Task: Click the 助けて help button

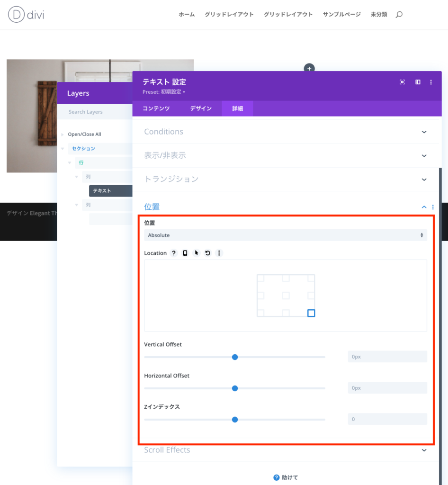Action: pyautogui.click(x=286, y=477)
